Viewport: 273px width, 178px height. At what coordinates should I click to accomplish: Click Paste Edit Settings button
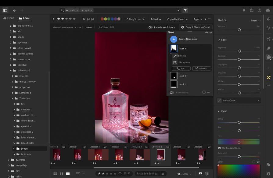(147, 174)
